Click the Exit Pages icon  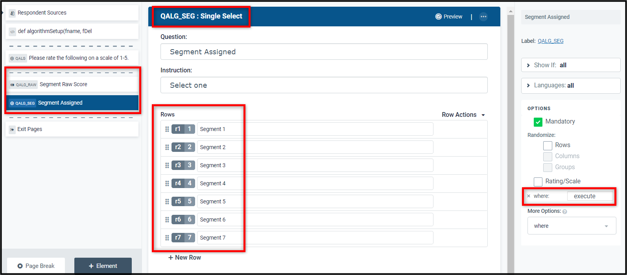tap(12, 129)
